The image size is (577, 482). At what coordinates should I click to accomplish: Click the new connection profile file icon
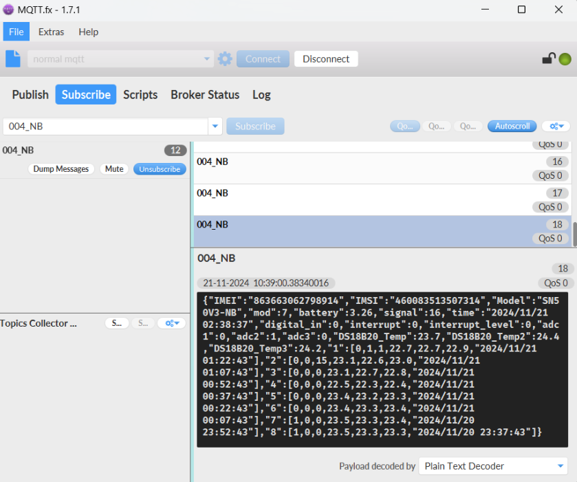13,59
